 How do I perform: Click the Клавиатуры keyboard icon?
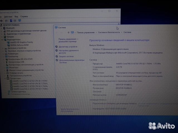(x=6, y=54)
